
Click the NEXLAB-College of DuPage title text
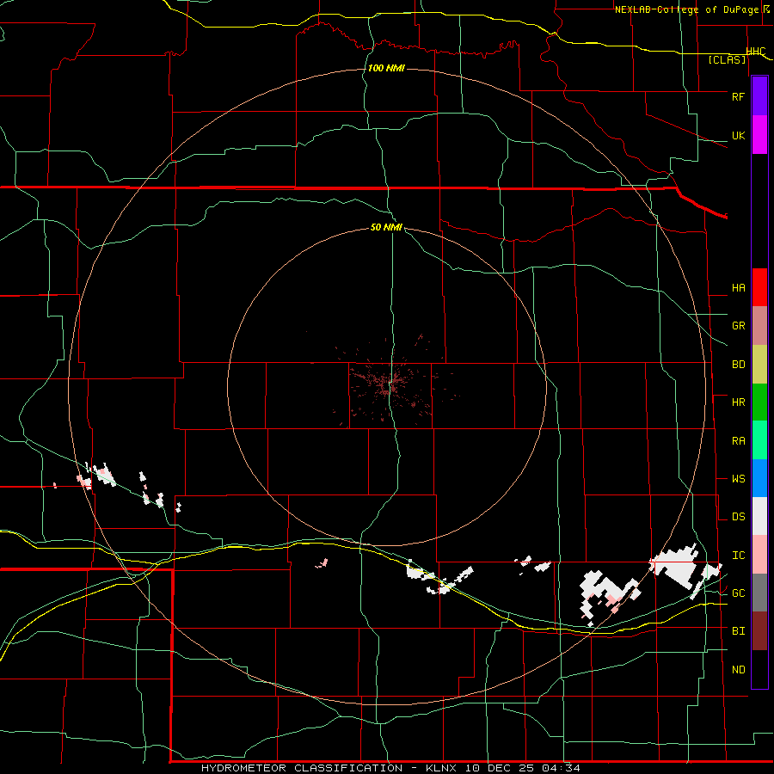[x=687, y=9]
